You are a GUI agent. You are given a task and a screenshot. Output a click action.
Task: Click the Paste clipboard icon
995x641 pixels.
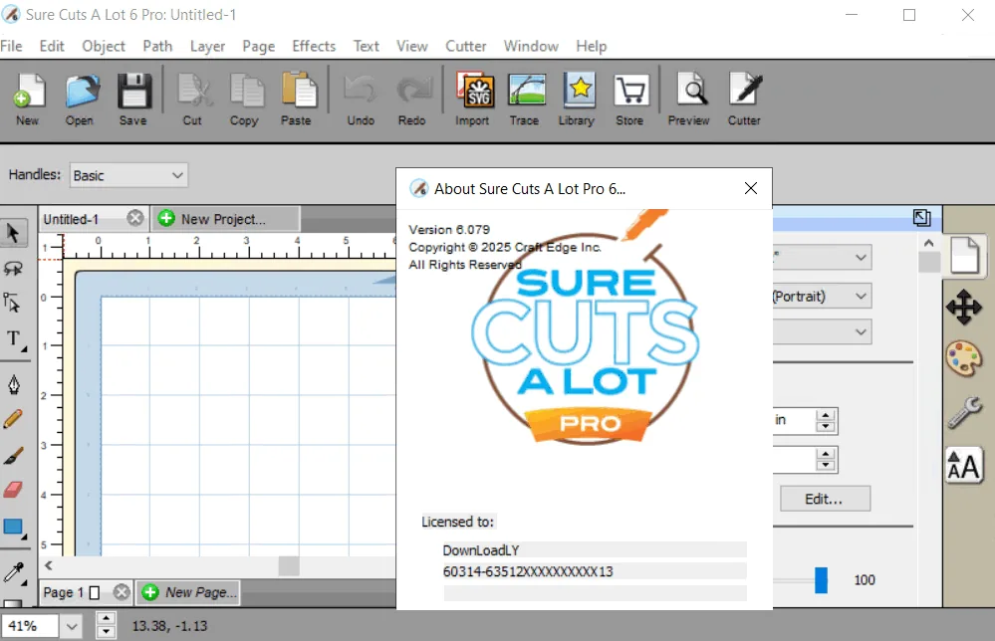(297, 99)
